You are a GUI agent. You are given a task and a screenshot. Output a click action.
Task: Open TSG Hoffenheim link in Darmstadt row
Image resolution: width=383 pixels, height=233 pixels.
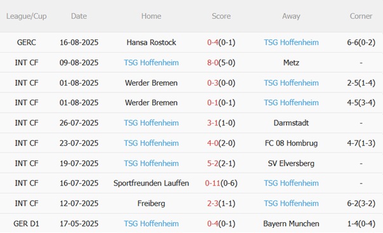pyautogui.click(x=151, y=123)
